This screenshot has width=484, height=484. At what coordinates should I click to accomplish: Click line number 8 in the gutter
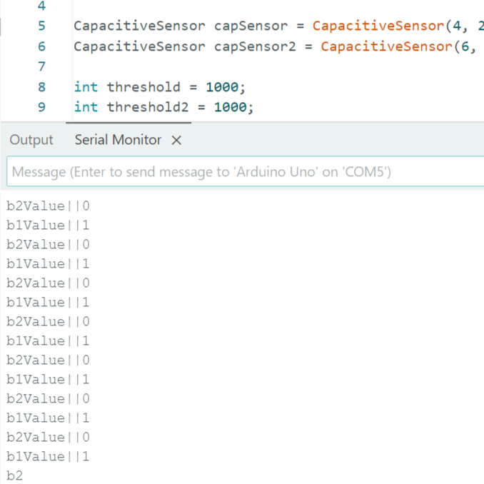[x=41, y=87]
